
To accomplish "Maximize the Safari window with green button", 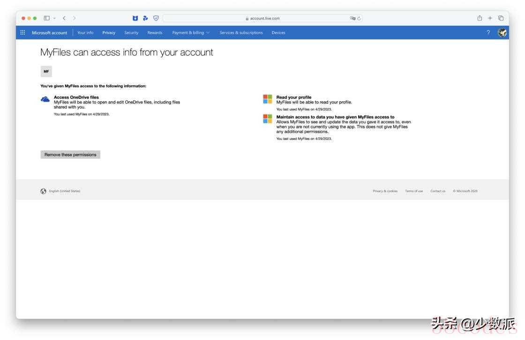I will click(35, 18).
